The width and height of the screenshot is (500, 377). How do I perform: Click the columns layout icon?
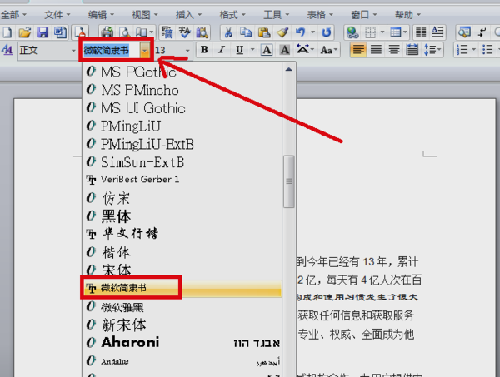coord(421,32)
